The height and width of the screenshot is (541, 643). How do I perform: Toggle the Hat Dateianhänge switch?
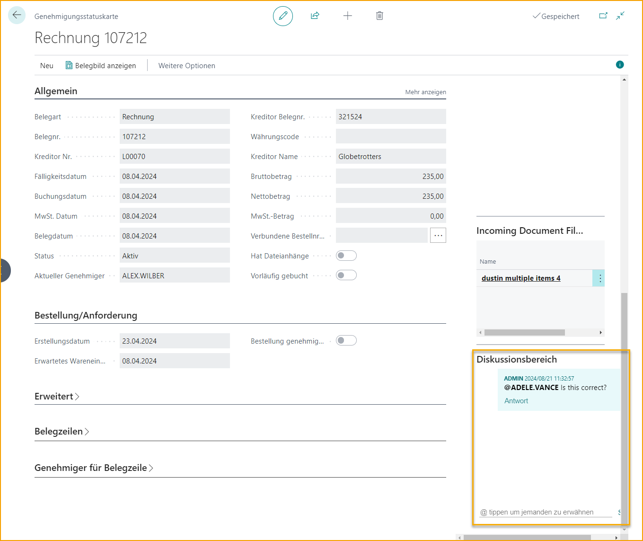(346, 256)
